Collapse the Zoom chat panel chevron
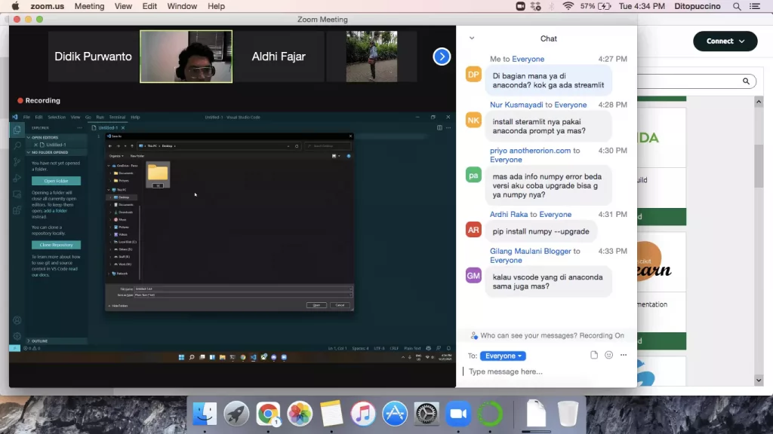The image size is (773, 434). 472,38
